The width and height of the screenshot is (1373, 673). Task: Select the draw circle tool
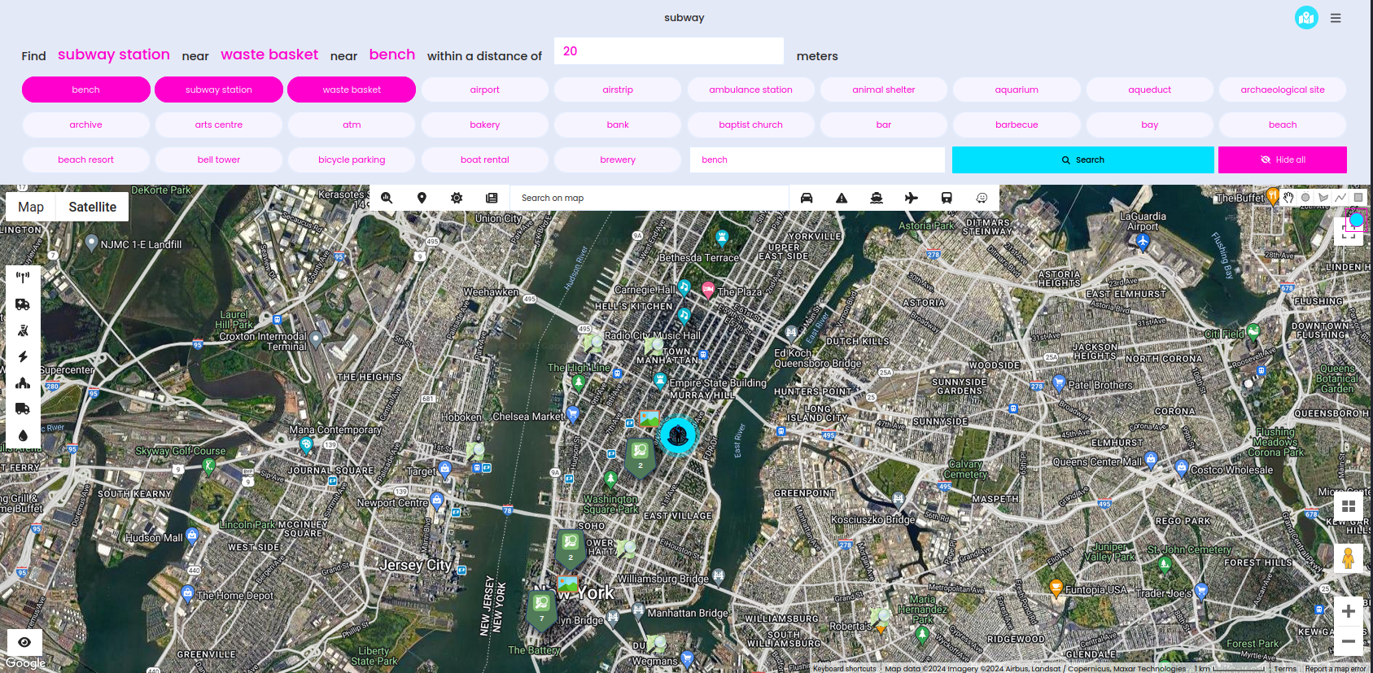click(x=1305, y=197)
